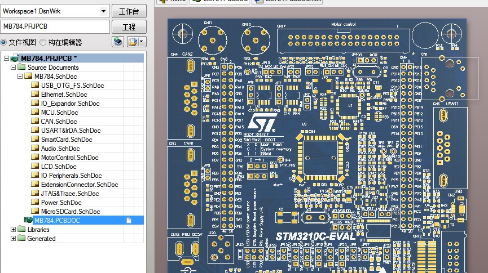This screenshot has height=273, width=488.
Task: Click the CAN.SchDoc sheet icon
Action: click(x=35, y=121)
